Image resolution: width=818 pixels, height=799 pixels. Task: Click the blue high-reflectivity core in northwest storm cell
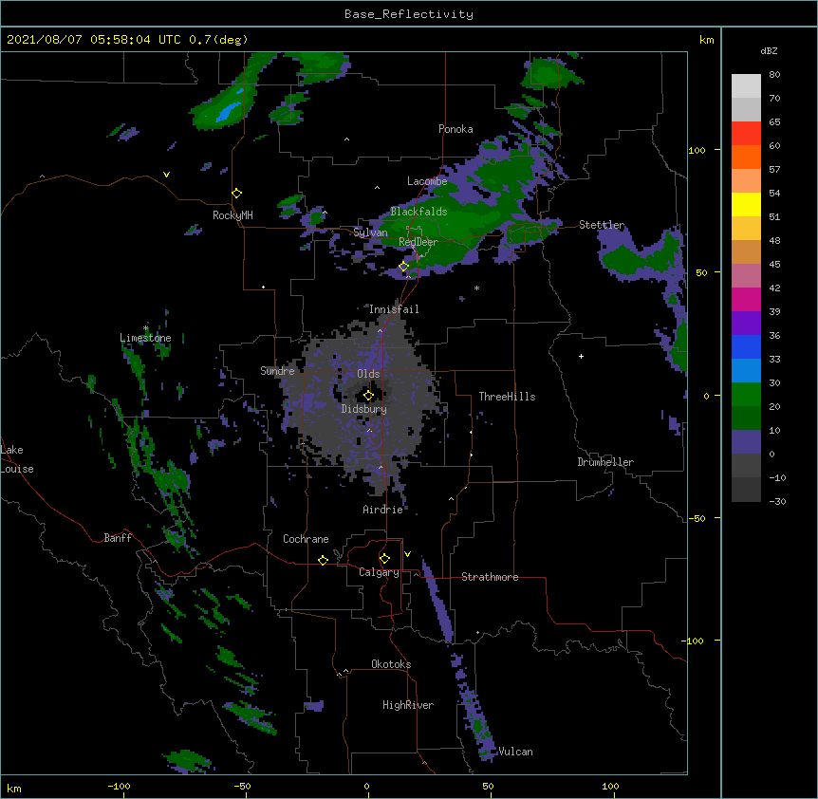coord(229,111)
